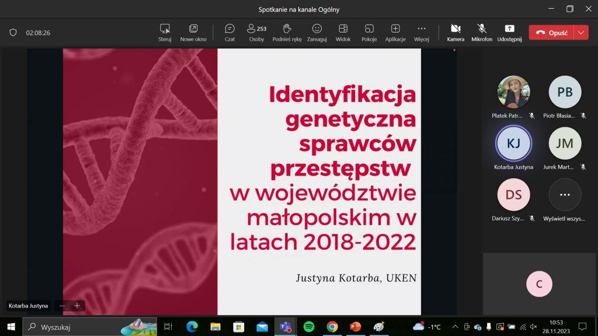The height and width of the screenshot is (336, 598).
Task: Leave the meeting with Opuść button
Action: pyautogui.click(x=551, y=33)
